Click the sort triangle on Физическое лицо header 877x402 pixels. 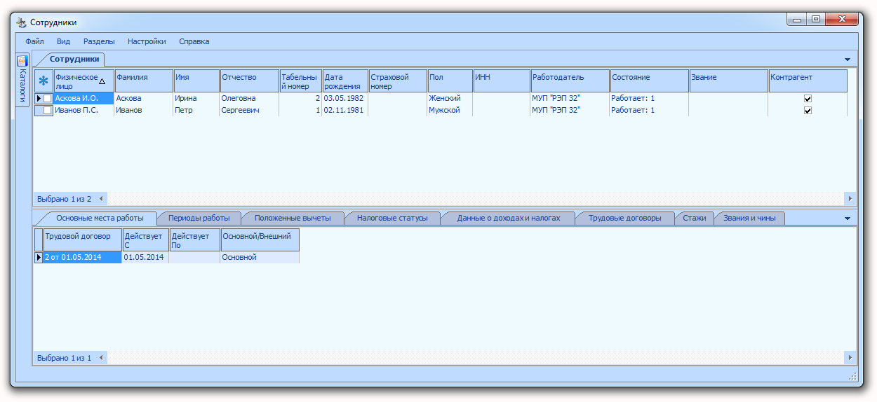[x=102, y=81]
